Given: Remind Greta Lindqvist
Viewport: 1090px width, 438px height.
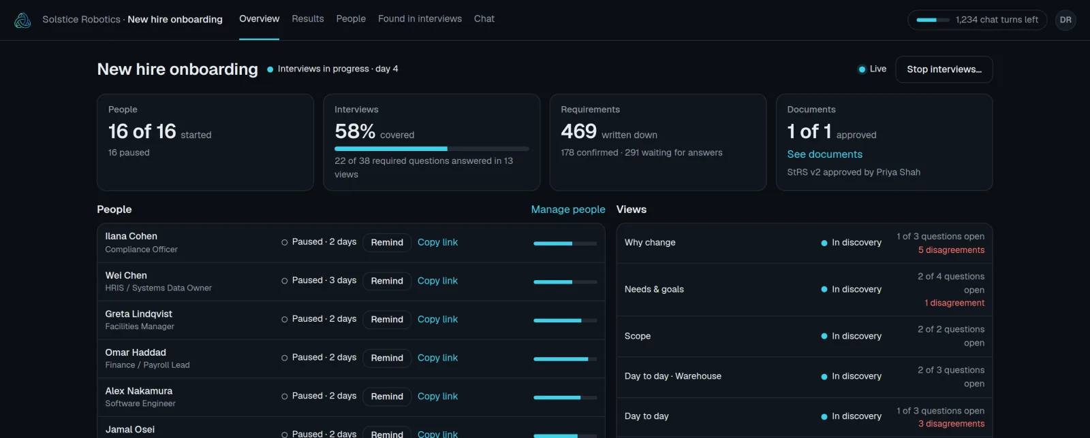Looking at the screenshot, I should 387,319.
